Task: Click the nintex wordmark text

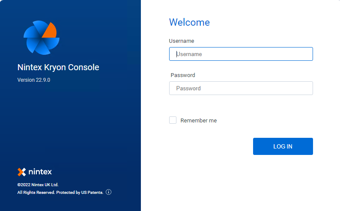Action: coord(40,172)
